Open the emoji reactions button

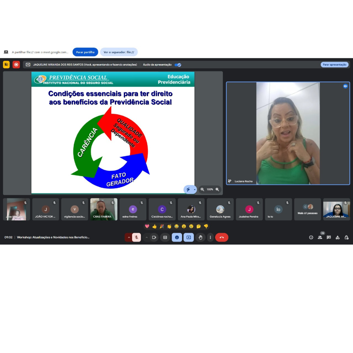(177, 237)
